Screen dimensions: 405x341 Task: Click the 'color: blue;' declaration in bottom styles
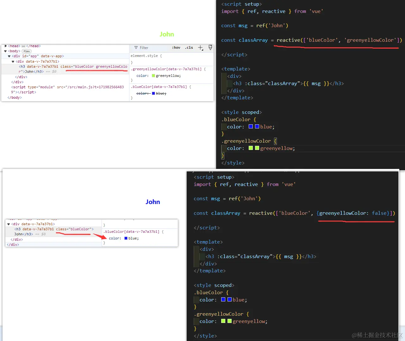[124, 239]
